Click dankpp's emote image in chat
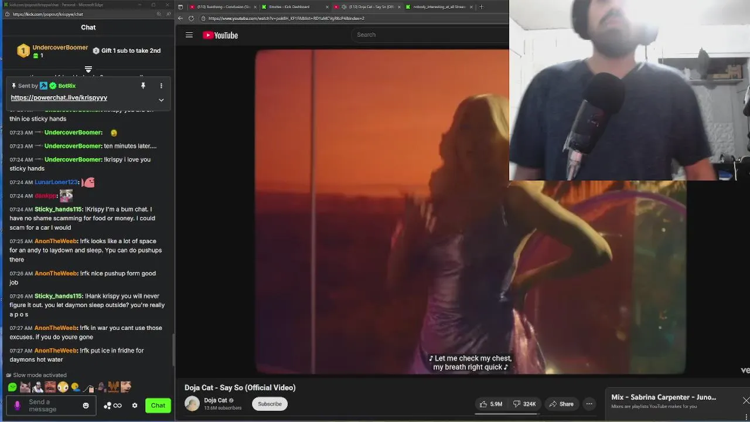750x422 pixels. pyautogui.click(x=66, y=196)
